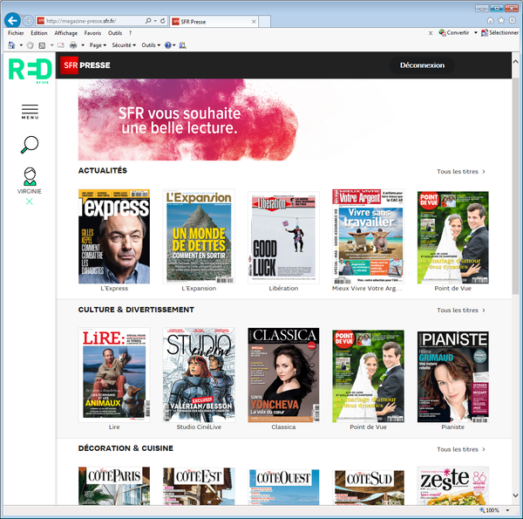The image size is (523, 519).
Task: Open the Classica magazine cover
Action: coord(283,375)
